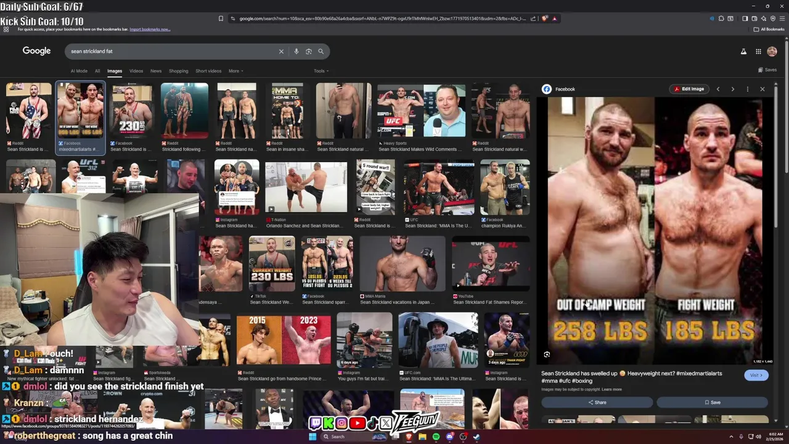Click the Share button under the preview
789x444 pixels.
(597, 402)
